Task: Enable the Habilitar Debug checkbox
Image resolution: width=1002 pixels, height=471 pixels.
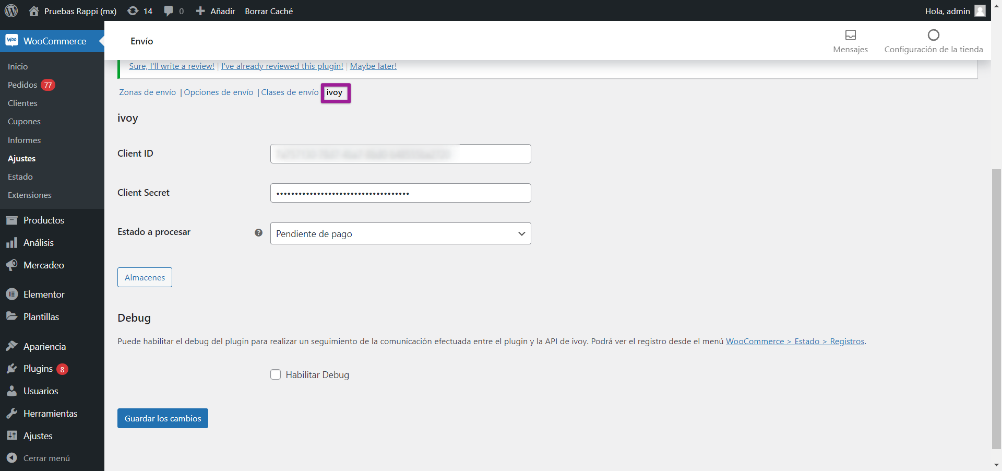Action: click(x=276, y=374)
